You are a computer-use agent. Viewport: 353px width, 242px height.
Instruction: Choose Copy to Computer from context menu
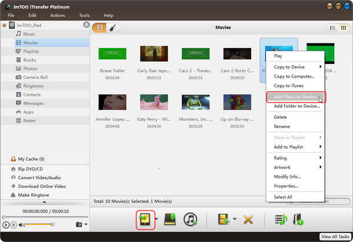[x=295, y=76]
